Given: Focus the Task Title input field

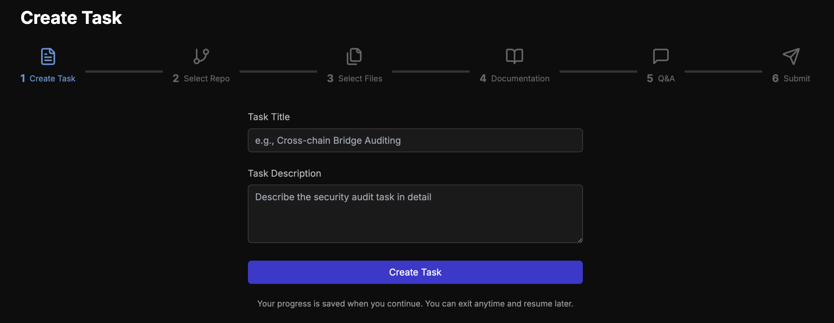Looking at the screenshot, I should tap(415, 140).
